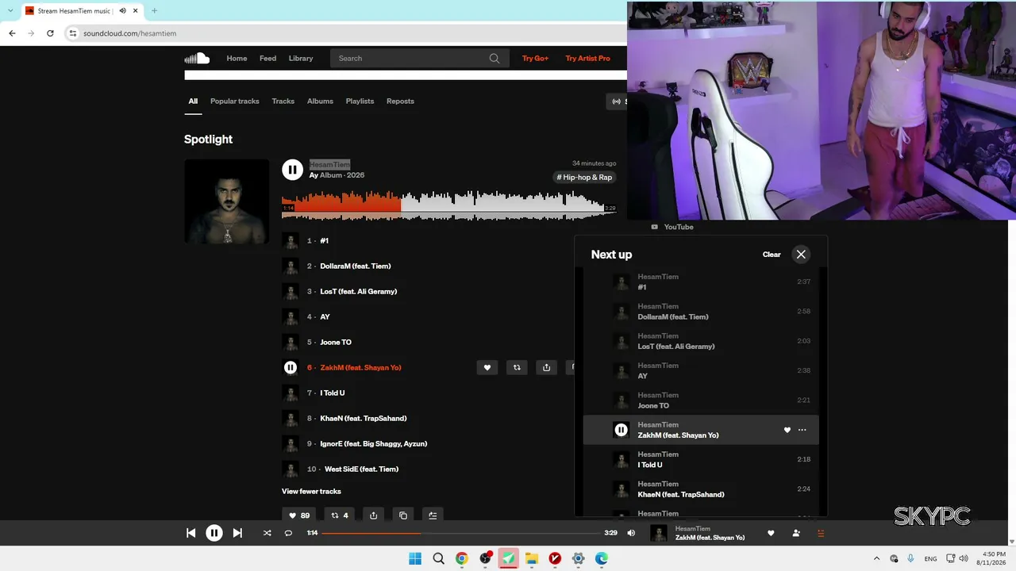Toggle the Next up queue icon
1016x571 pixels.
[821, 533]
